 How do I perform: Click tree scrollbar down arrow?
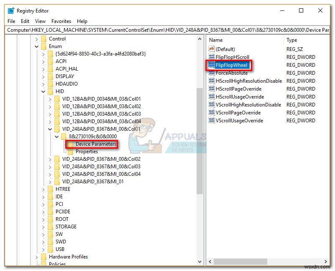(x=199, y=262)
